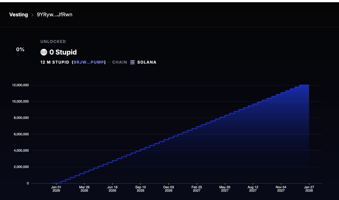Click the Feb 25 2027 axis date
The width and height of the screenshot is (339, 200).
point(197,189)
